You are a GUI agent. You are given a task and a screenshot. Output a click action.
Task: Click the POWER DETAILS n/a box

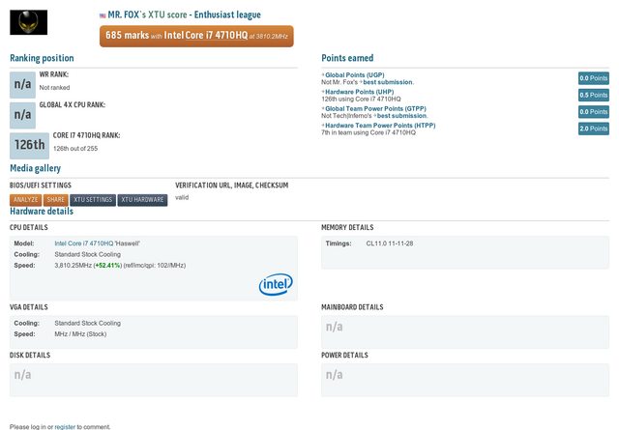[465, 380]
